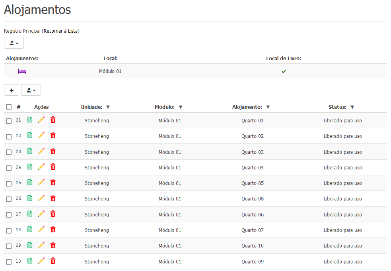This screenshot has width=391, height=271.
Task: Open the Unidade column filter
Action: coord(108,107)
